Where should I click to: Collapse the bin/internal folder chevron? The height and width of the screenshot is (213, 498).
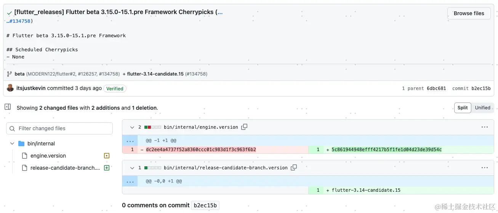point(12,144)
